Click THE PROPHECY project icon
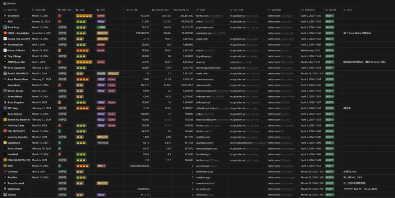This screenshot has height=198, width=395. tap(5, 131)
